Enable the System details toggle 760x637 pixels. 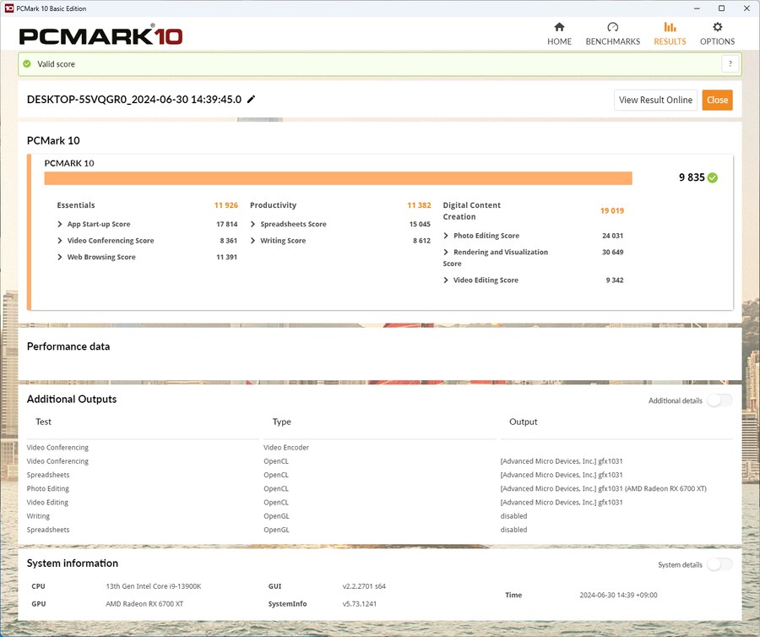(719, 564)
